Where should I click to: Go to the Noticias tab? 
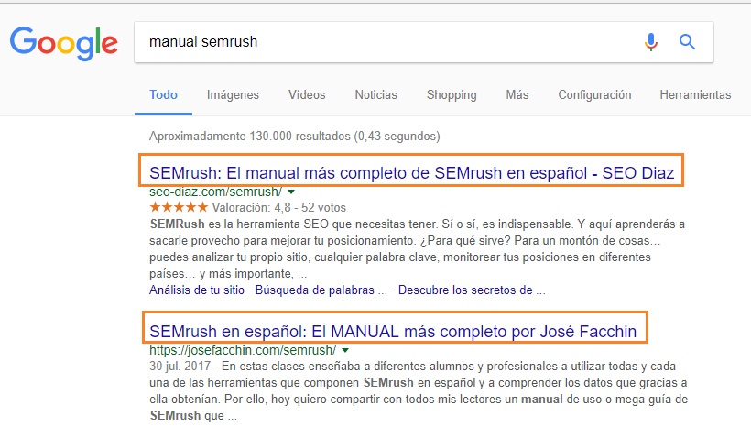click(375, 94)
